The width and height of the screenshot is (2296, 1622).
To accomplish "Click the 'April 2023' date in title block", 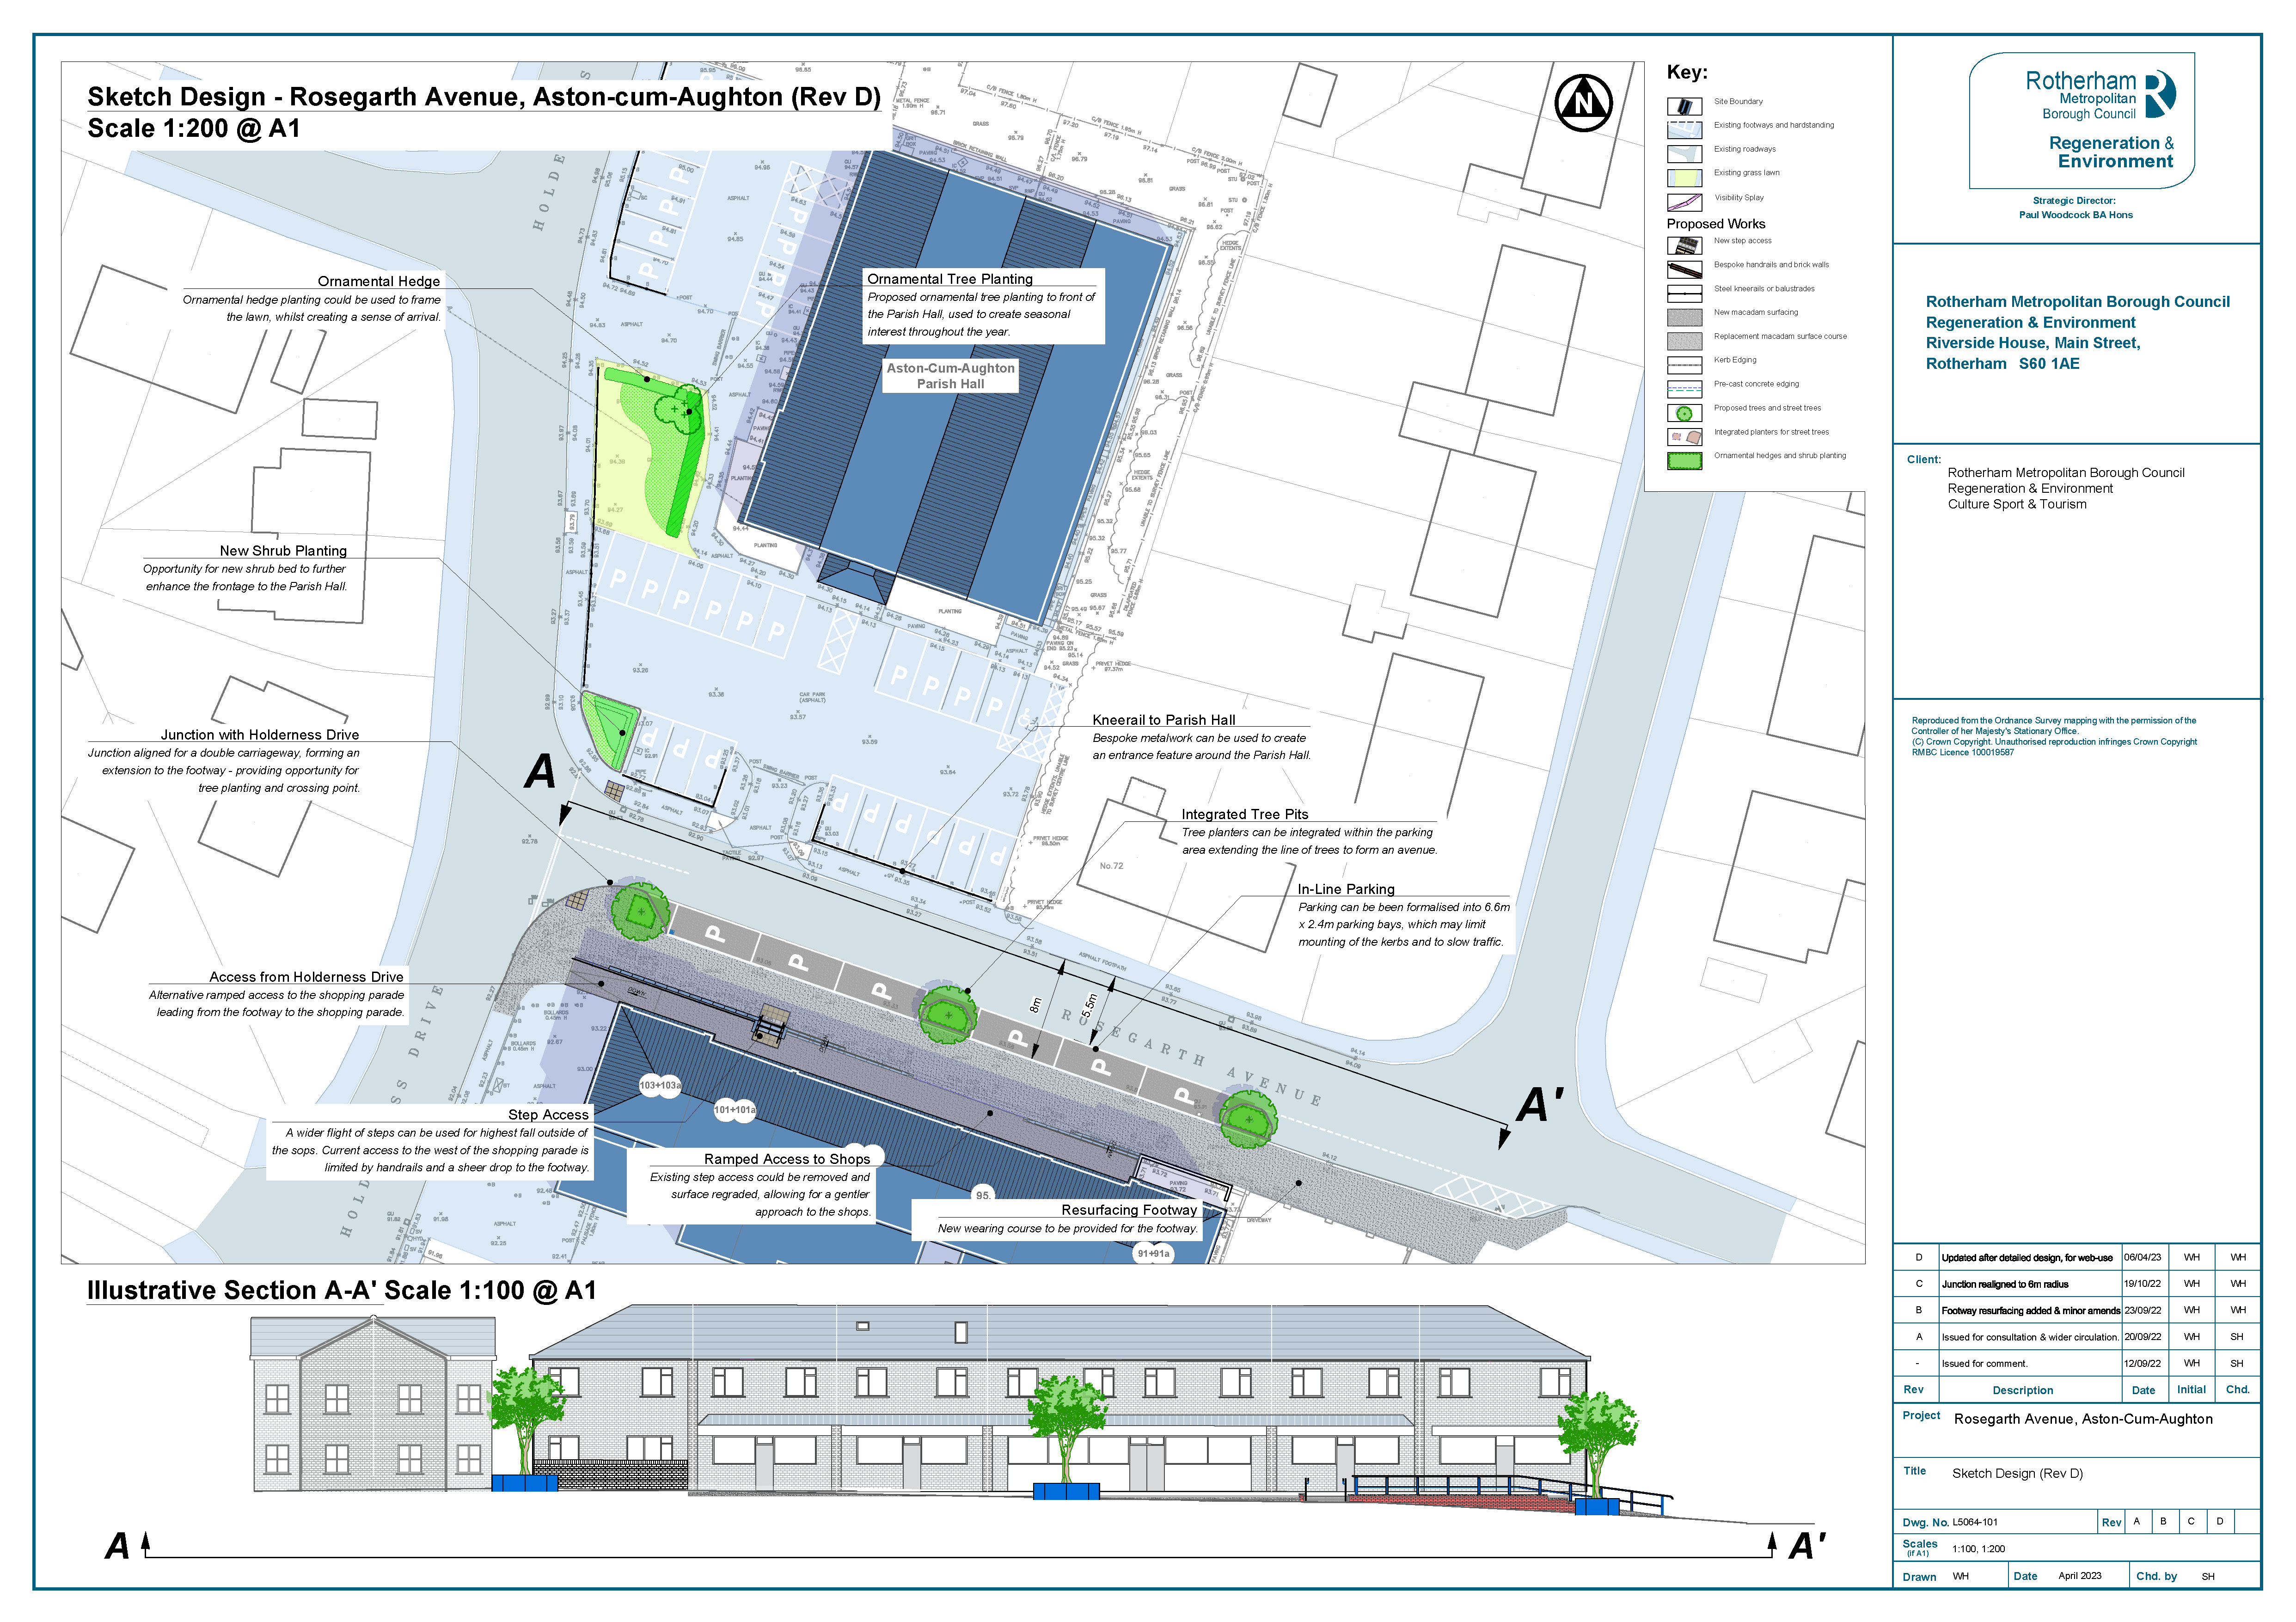I will click(2079, 1576).
